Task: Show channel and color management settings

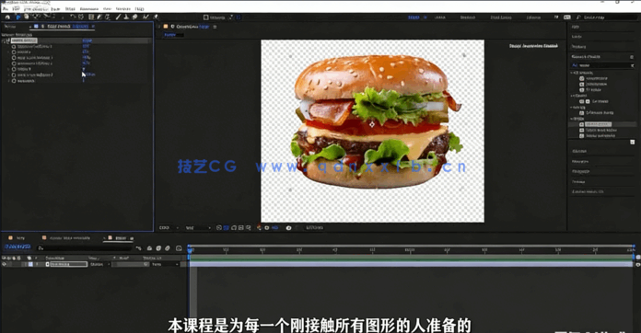Action: coord(259,228)
